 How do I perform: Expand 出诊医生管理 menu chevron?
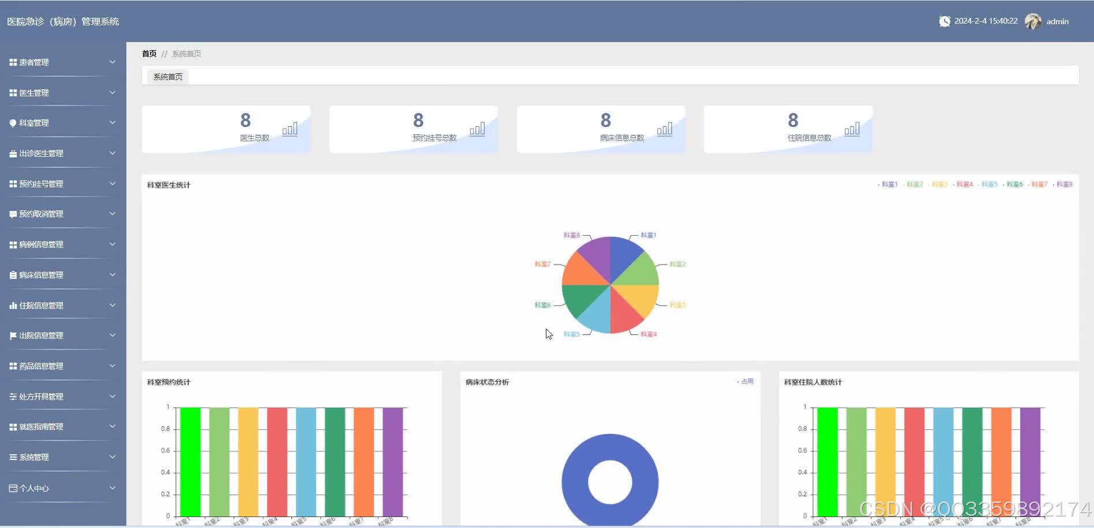[x=113, y=153]
